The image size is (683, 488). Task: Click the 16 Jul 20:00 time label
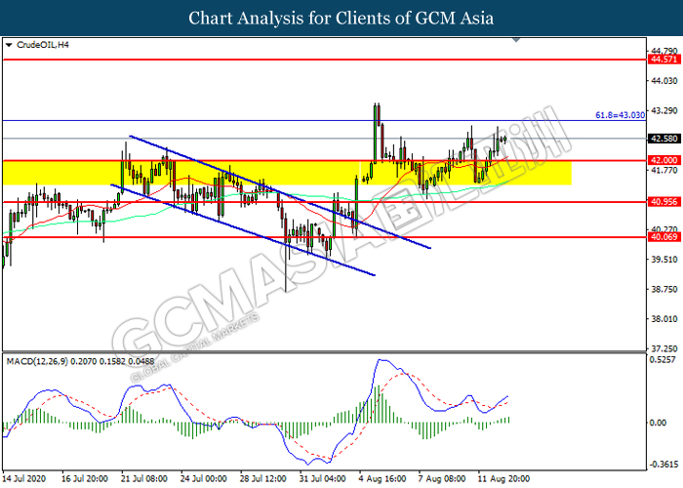click(85, 478)
